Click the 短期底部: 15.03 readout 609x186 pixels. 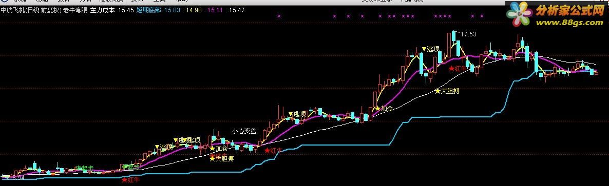coord(158,10)
